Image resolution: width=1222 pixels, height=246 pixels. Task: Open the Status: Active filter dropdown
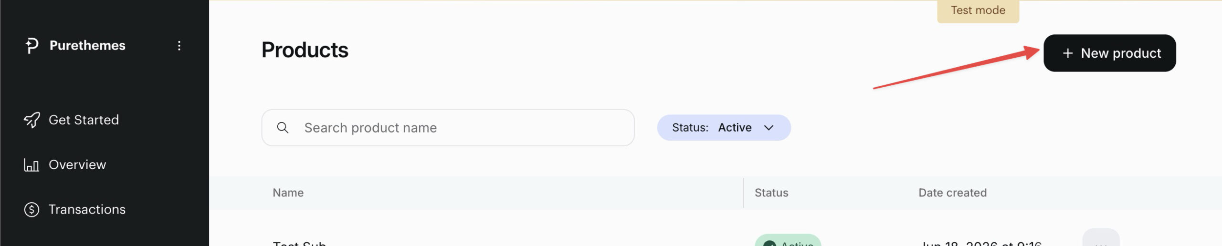point(724,128)
